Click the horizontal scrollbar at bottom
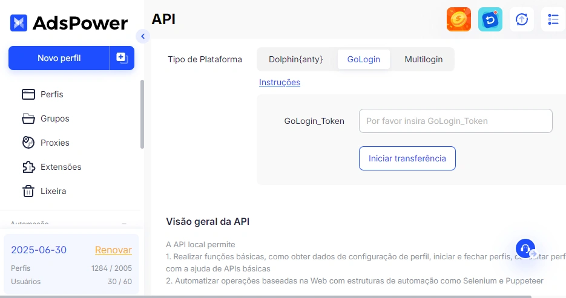566x298 pixels. 266,297
